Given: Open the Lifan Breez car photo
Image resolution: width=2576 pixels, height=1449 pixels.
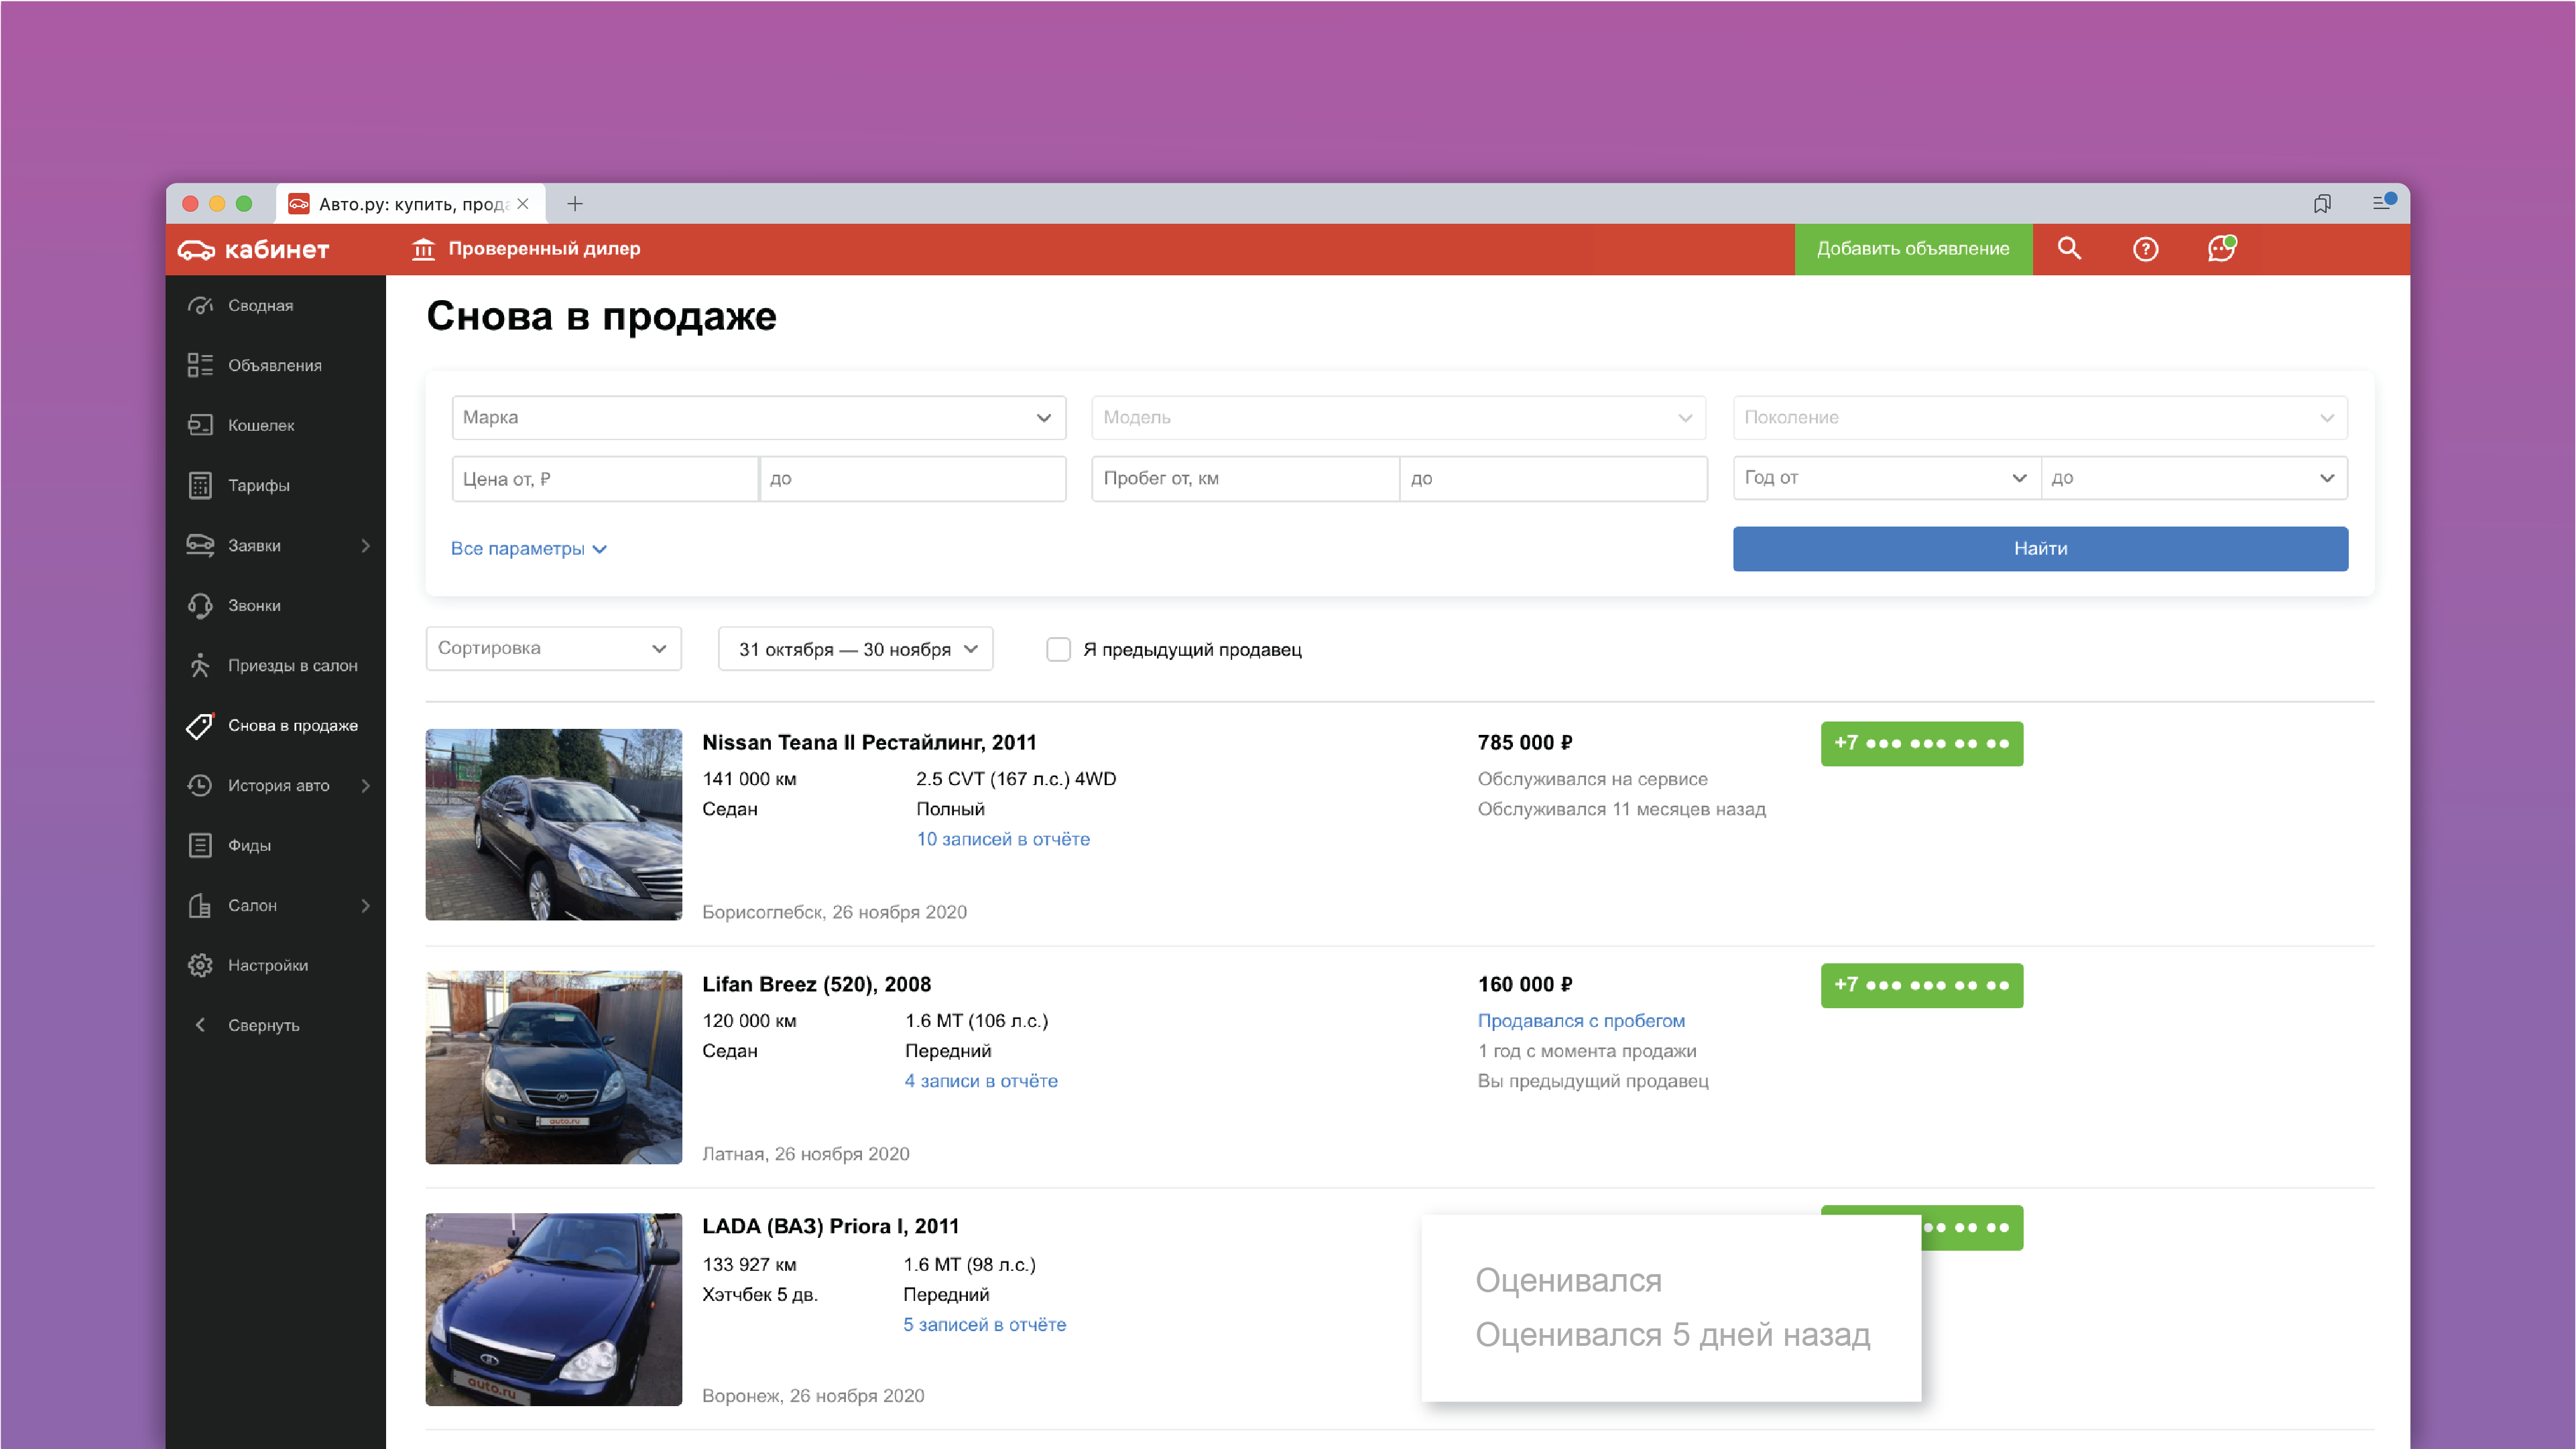Looking at the screenshot, I should [554, 1067].
